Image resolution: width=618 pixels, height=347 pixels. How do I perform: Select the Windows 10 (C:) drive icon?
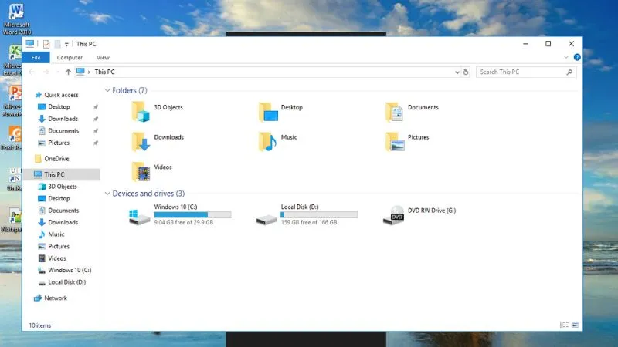tap(140, 216)
